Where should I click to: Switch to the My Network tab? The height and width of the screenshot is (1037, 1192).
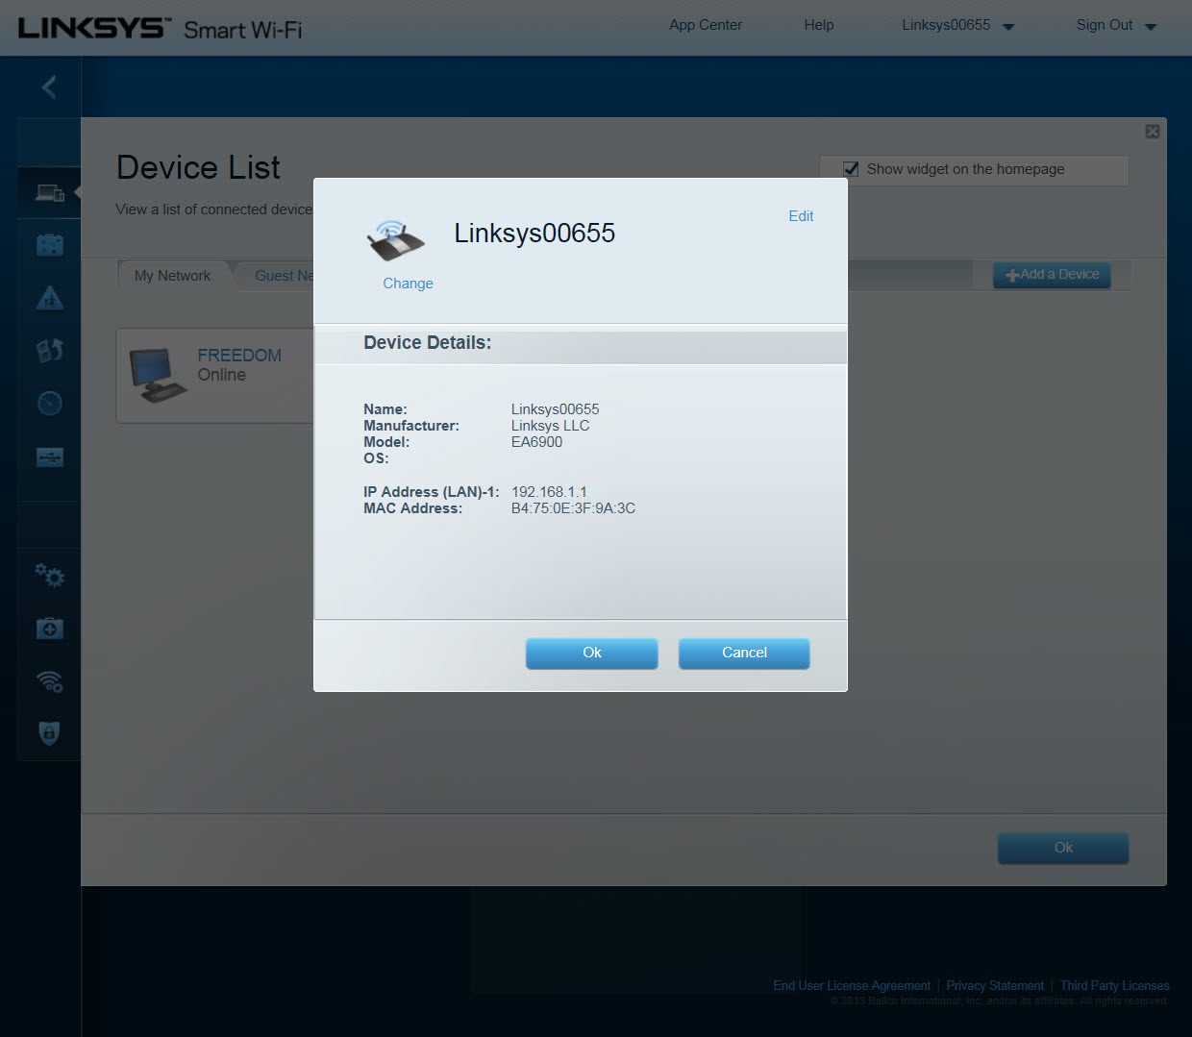click(173, 276)
